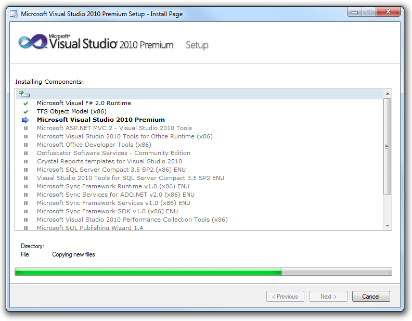Select Microsoft Sync Framework Runtime v1.0 (x86) ENU
The height and width of the screenshot is (321, 412).
(x=113, y=186)
